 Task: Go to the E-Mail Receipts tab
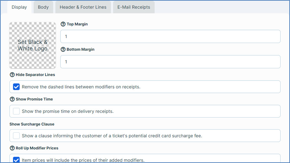(134, 7)
